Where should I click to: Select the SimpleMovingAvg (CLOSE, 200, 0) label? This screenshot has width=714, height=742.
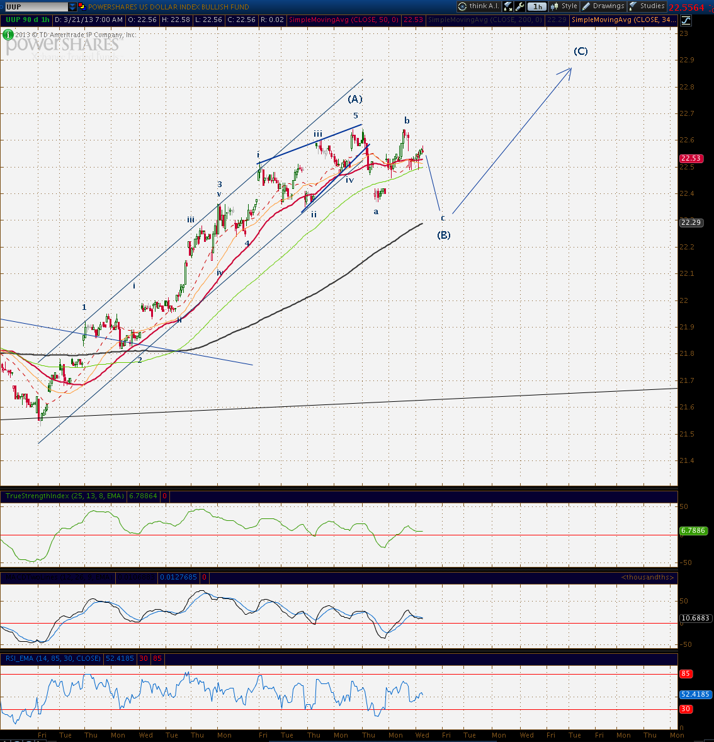(x=485, y=20)
